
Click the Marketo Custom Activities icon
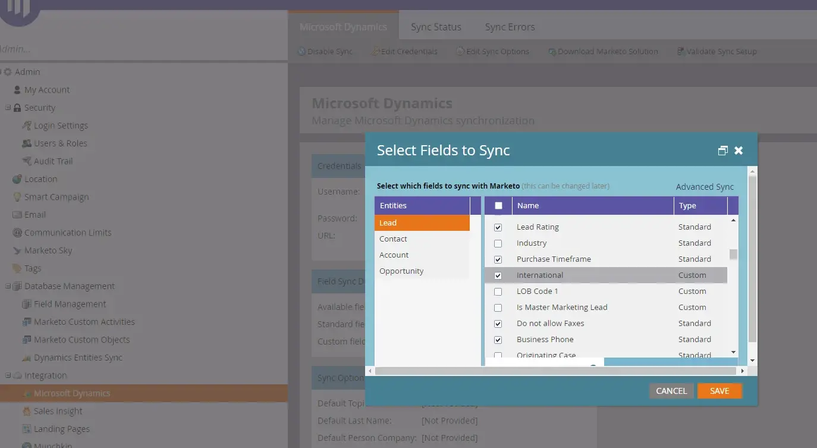(x=27, y=322)
